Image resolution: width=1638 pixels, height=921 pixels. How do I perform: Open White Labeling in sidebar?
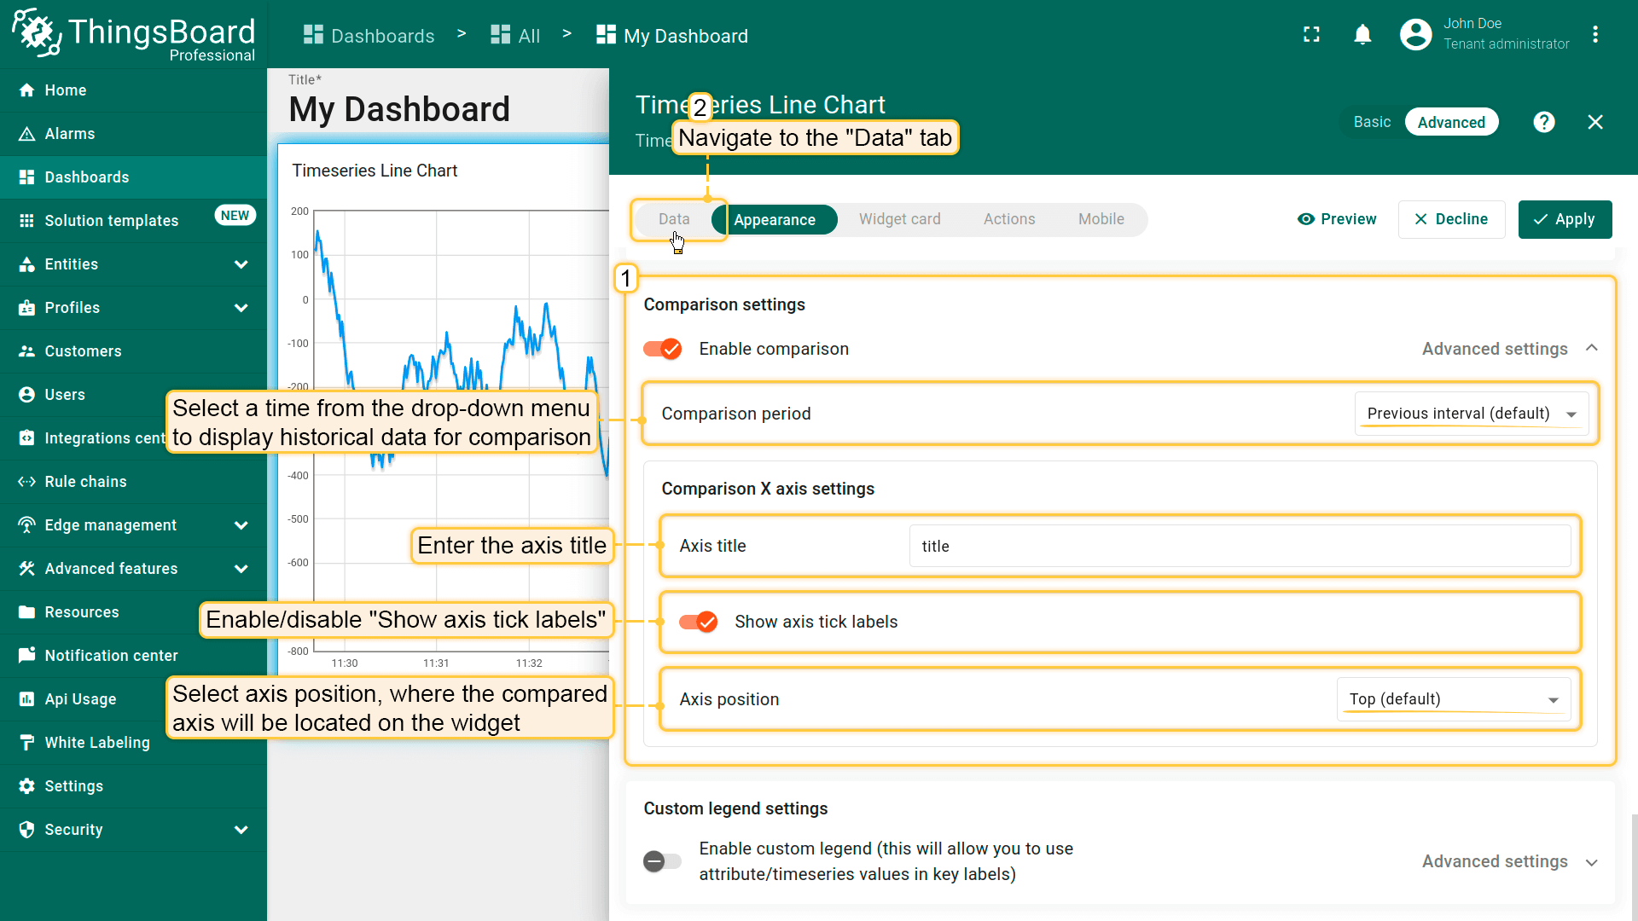tap(96, 743)
